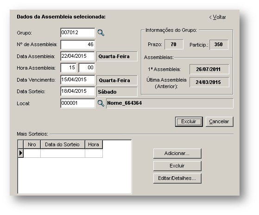This screenshot has height=215, width=259.
Task: Click the Nro column header
Action: 32,144
